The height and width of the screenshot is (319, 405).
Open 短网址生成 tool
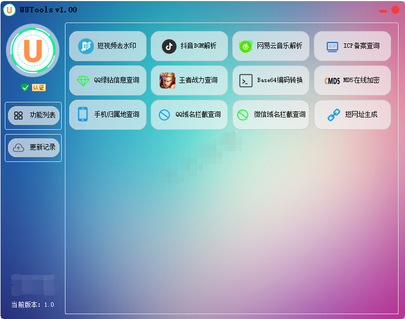pyautogui.click(x=352, y=115)
